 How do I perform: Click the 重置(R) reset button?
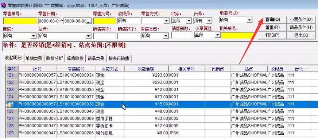pyautogui.click(x=272, y=28)
